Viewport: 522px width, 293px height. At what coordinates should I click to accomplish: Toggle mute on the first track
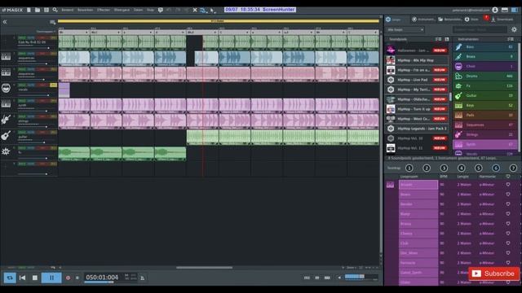point(31,38)
